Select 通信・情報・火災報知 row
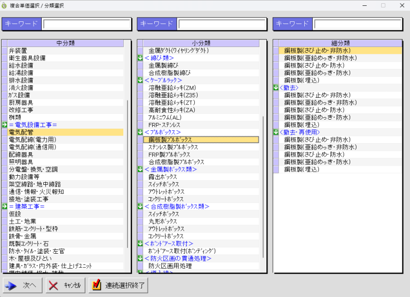Screen dimensions: 410x297 [x=65, y=192]
